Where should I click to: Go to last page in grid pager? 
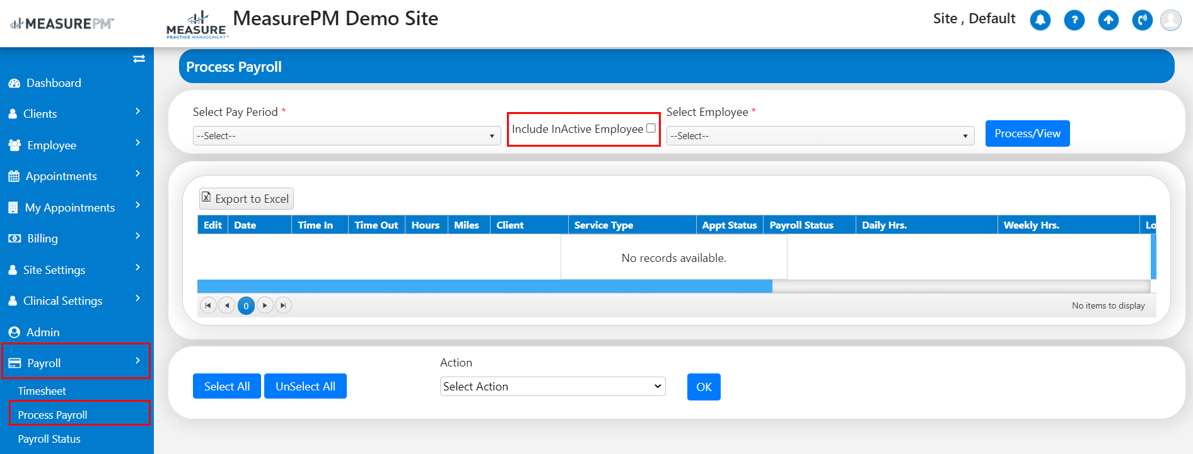point(284,305)
